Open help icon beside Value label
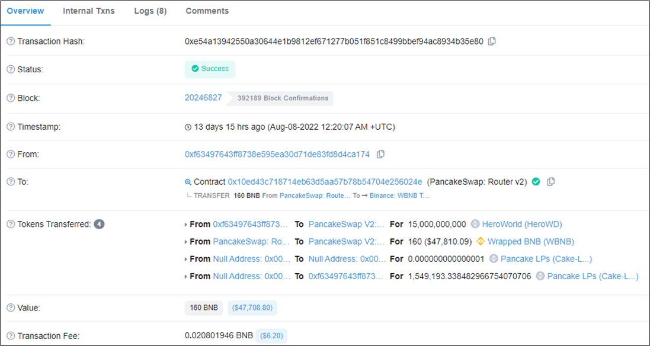 (11, 308)
